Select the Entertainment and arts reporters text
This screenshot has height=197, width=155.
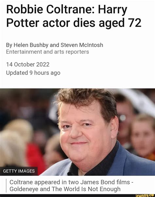click(x=47, y=52)
